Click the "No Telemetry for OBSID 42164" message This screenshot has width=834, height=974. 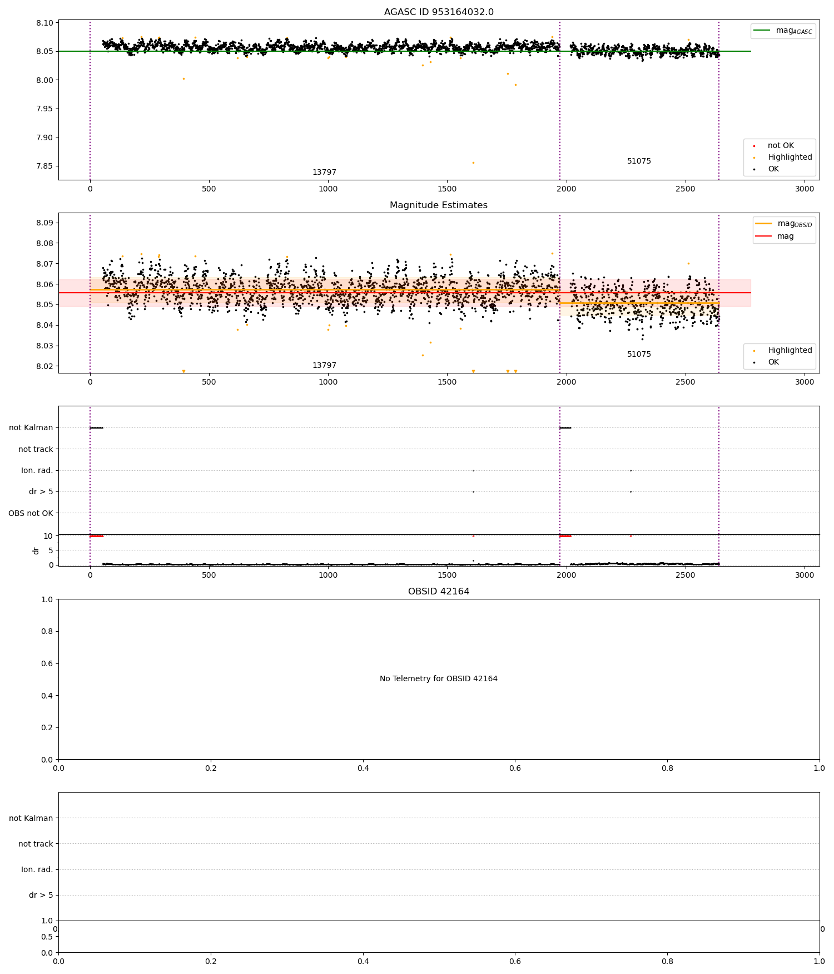[x=439, y=679]
